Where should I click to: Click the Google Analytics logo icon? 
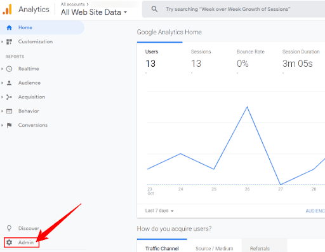7,9
